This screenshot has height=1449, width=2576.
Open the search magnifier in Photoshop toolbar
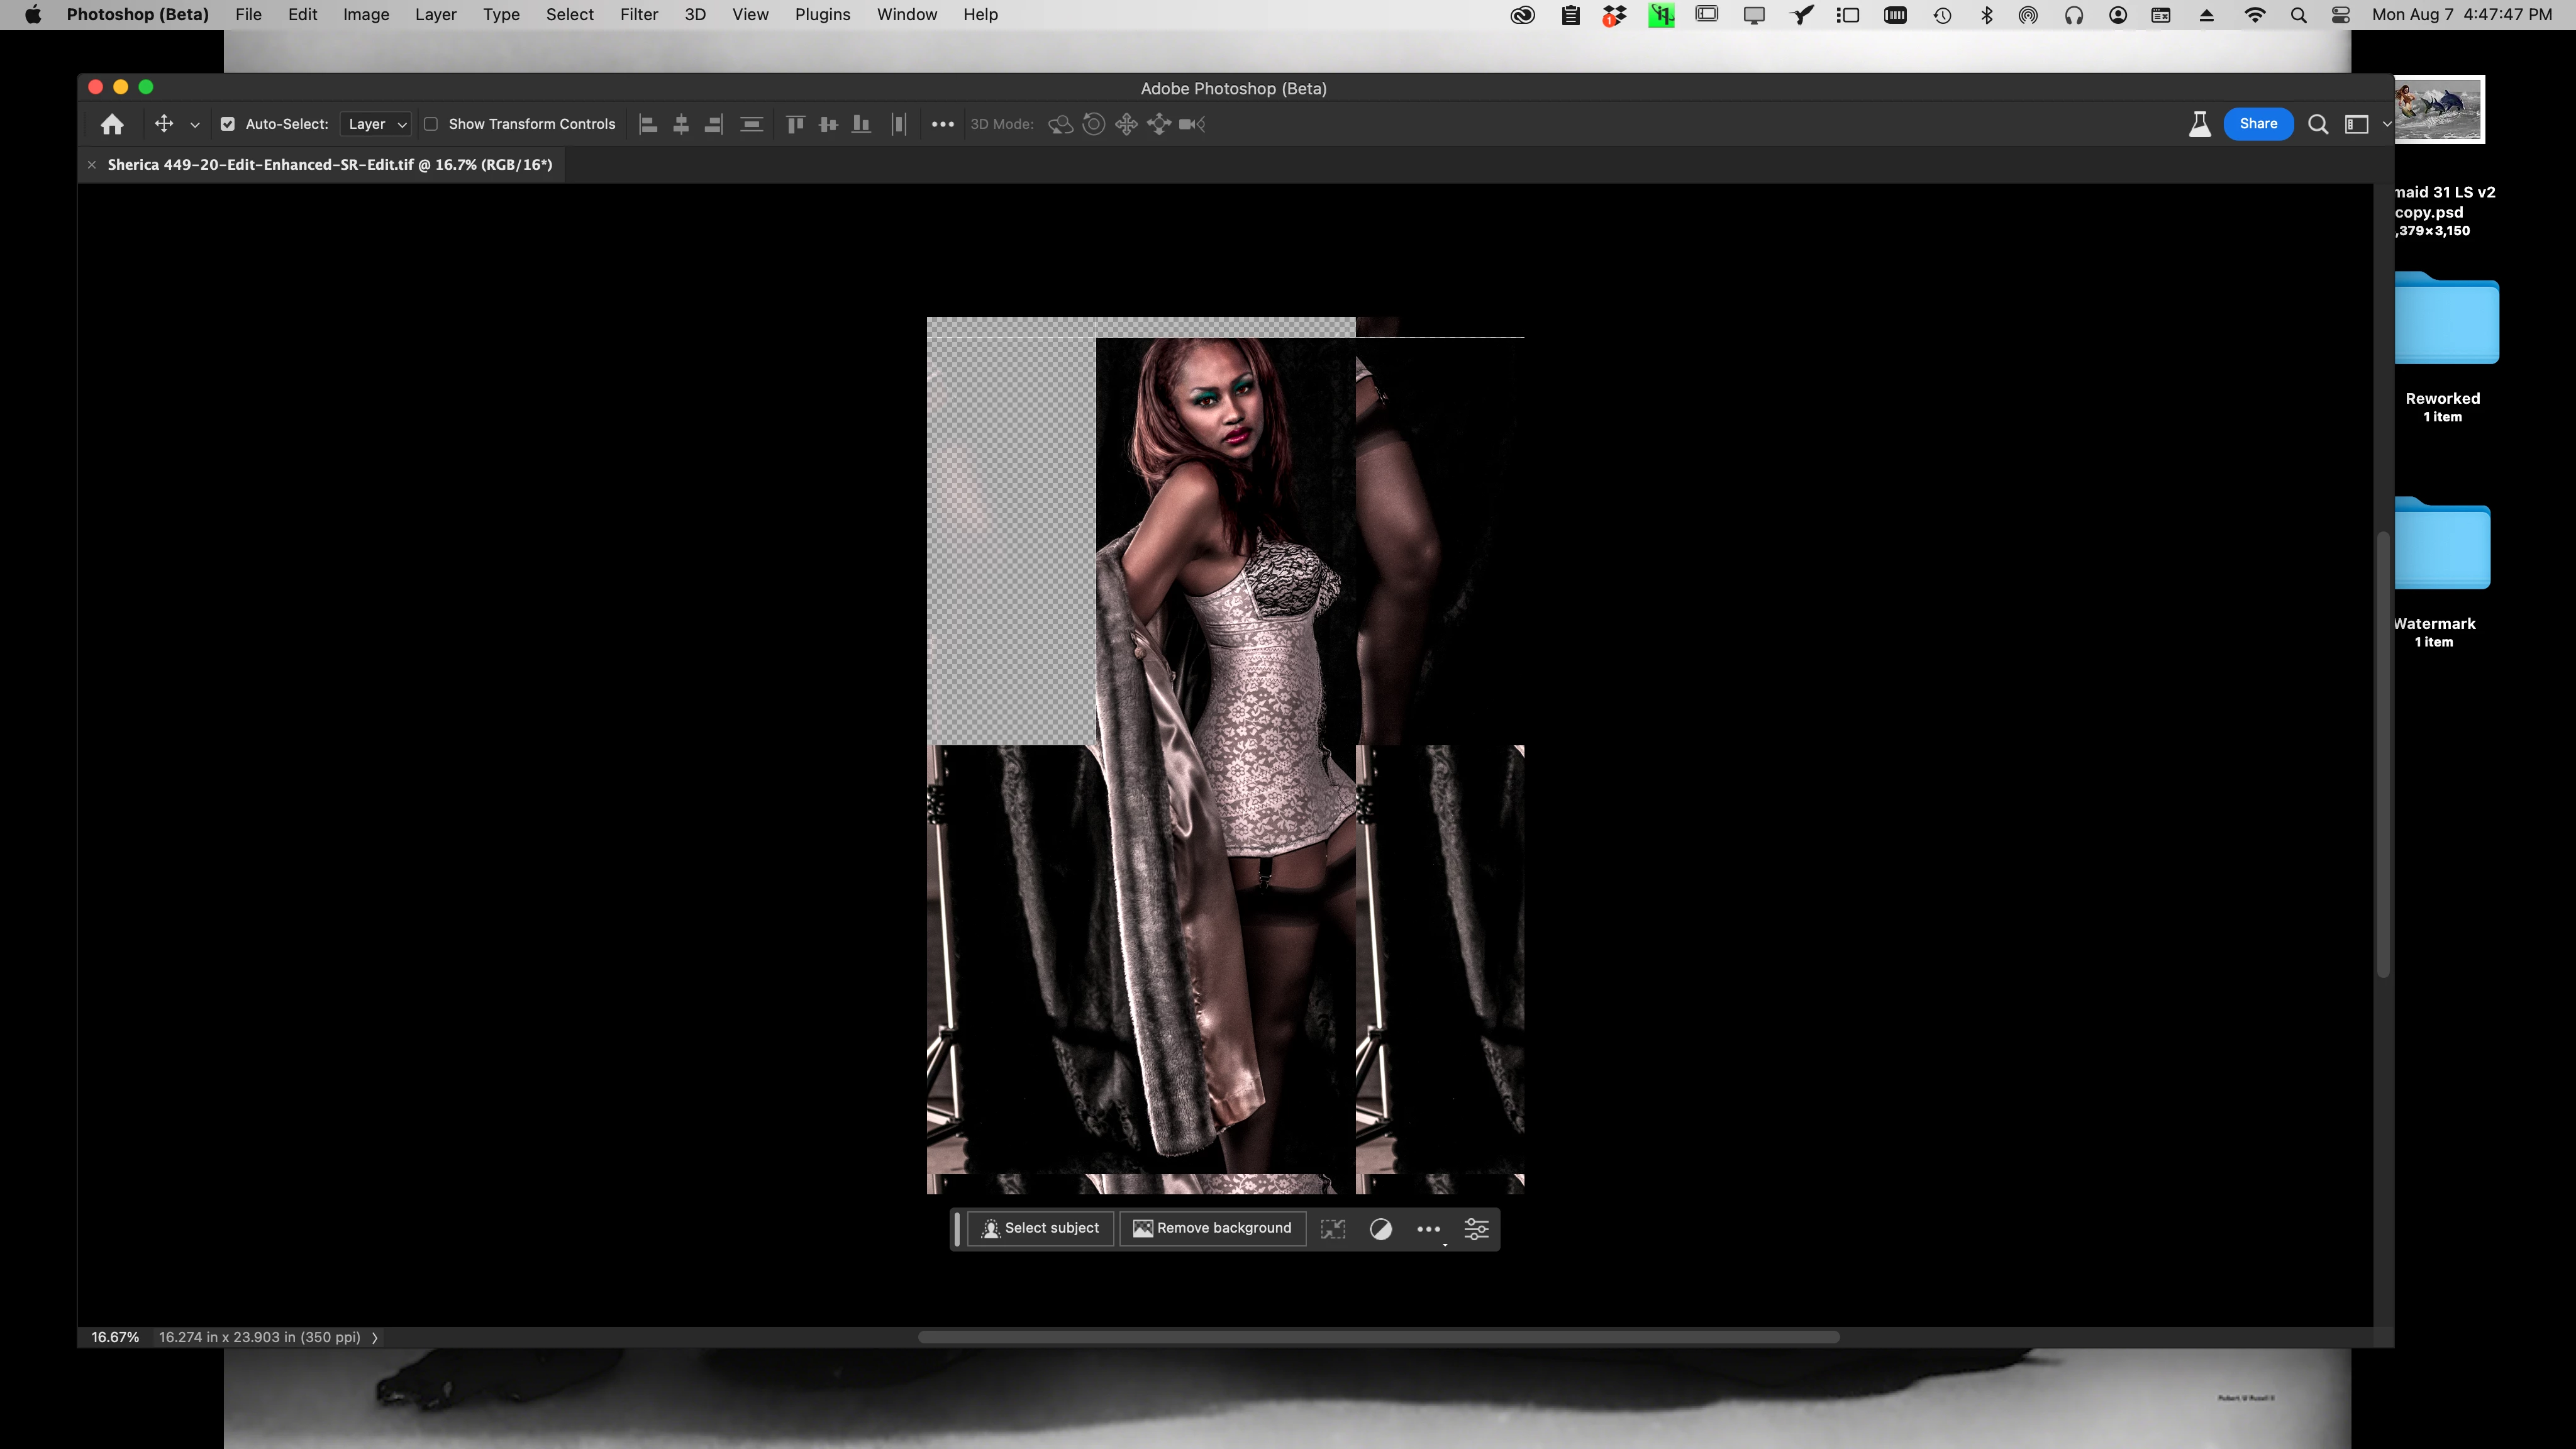tap(2317, 124)
